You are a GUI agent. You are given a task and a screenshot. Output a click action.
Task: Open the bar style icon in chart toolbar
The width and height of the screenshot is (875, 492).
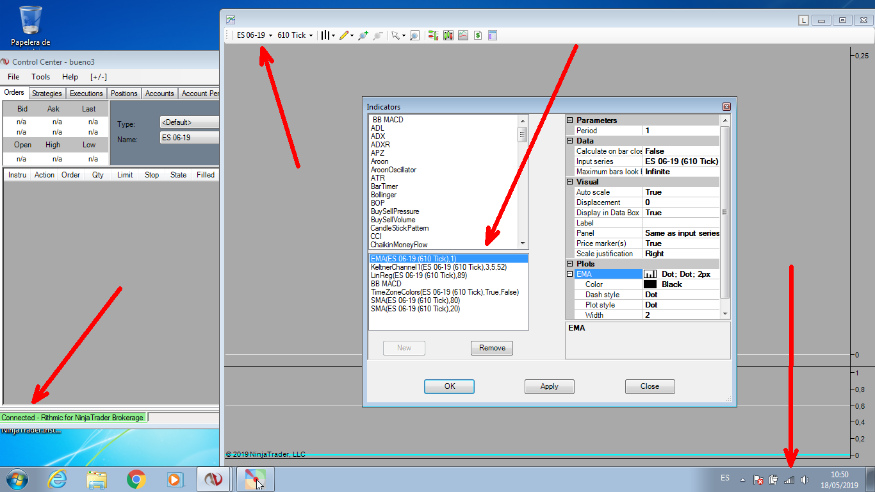click(x=326, y=35)
